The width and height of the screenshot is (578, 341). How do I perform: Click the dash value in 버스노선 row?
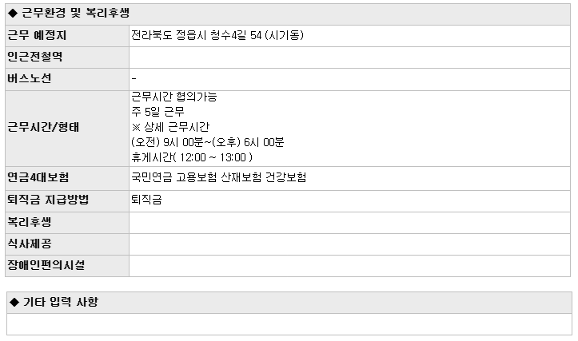click(134, 78)
